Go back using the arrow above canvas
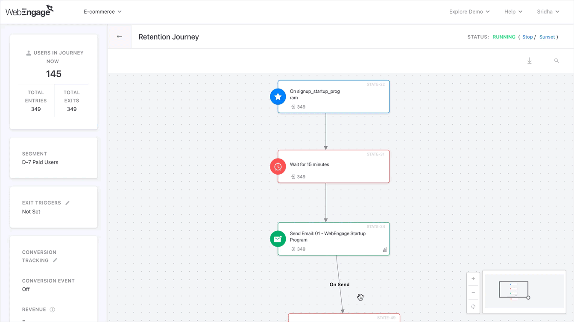Image resolution: width=574 pixels, height=322 pixels. [x=119, y=37]
